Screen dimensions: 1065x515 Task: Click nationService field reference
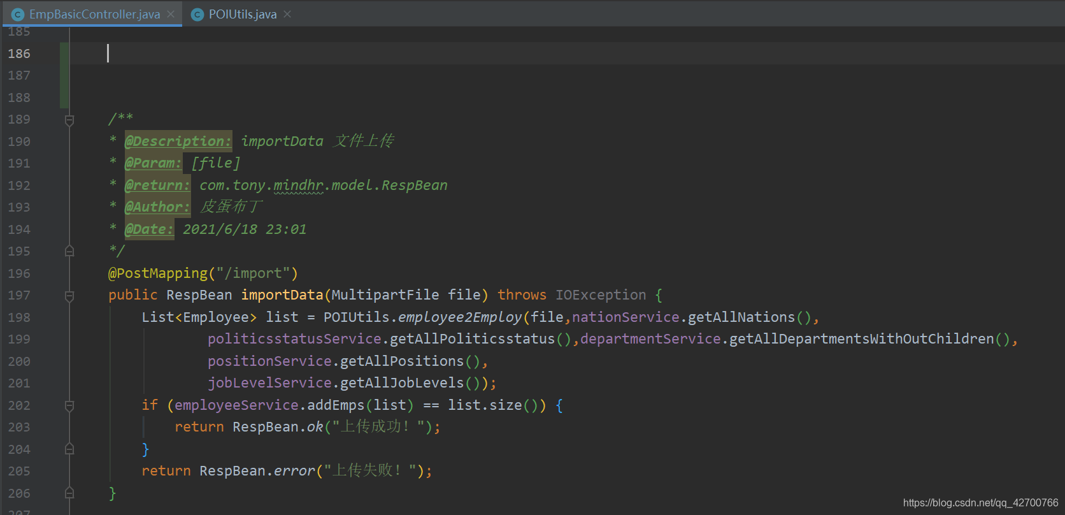pos(625,317)
